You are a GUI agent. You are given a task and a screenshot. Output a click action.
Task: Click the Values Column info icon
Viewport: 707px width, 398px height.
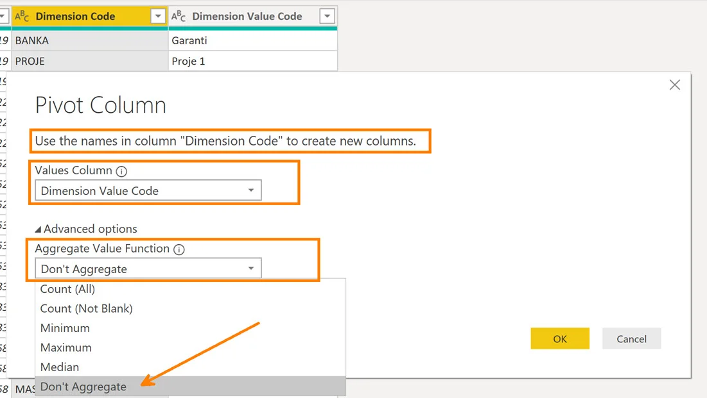pos(122,171)
